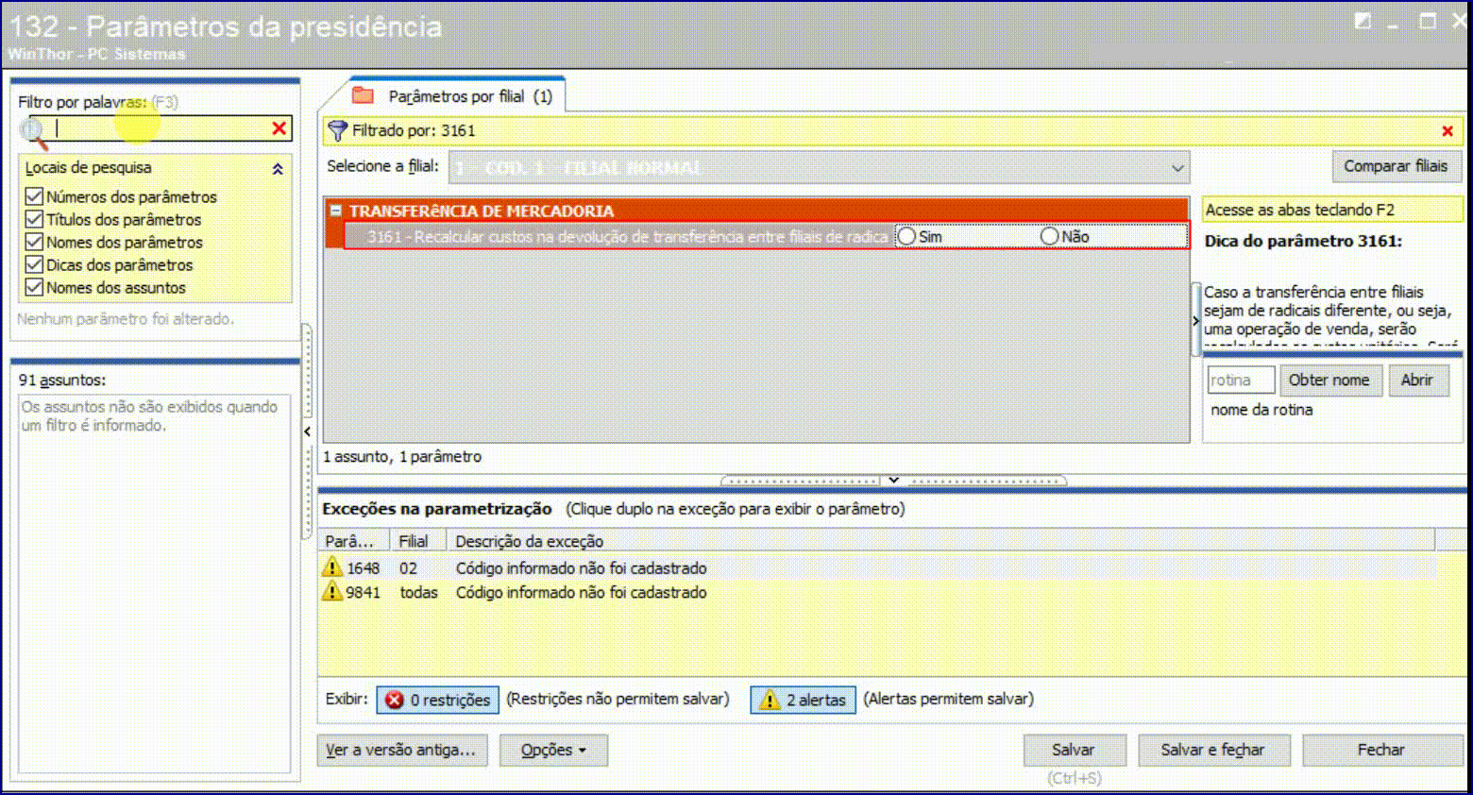Image resolution: width=1473 pixels, height=795 pixels.
Task: Select Sim for parameter 3161
Action: click(x=906, y=236)
